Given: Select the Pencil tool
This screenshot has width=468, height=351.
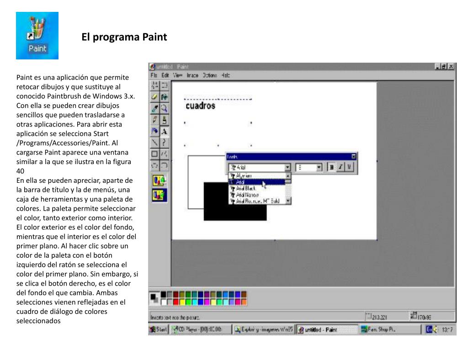Looking at the screenshot, I should point(154,120).
